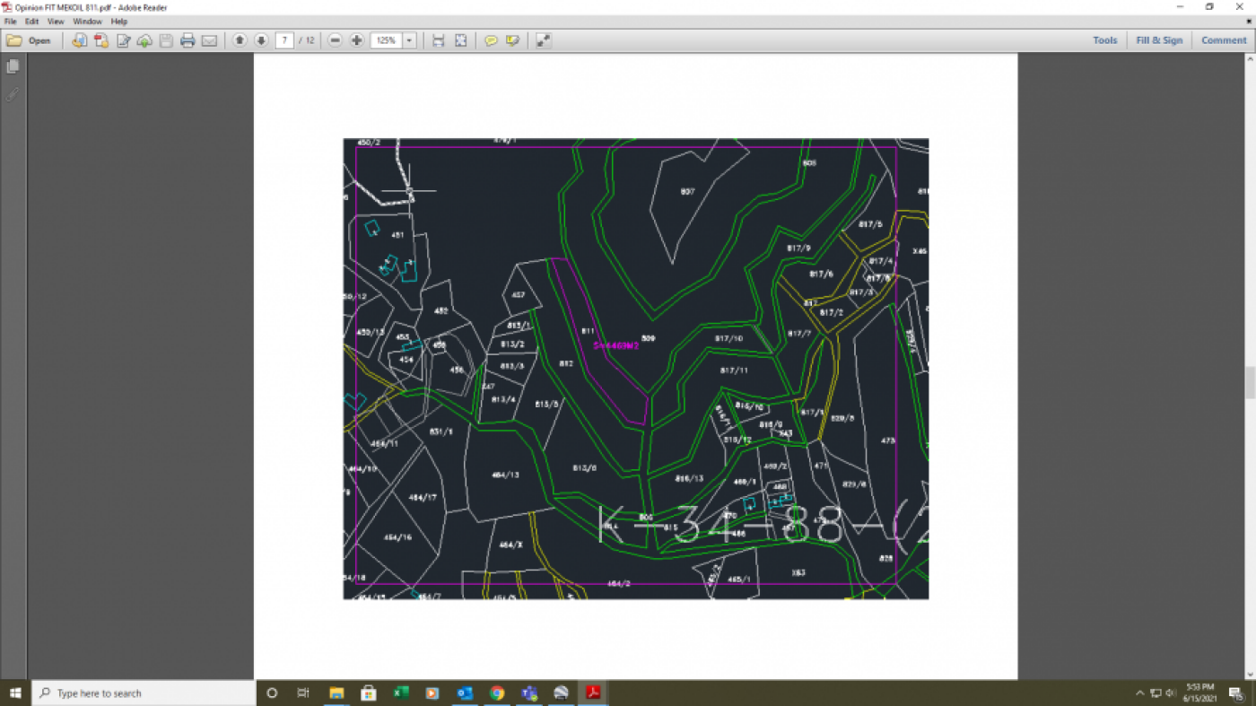The height and width of the screenshot is (706, 1256).
Task: Go to next page with down arrow
Action: tap(261, 40)
